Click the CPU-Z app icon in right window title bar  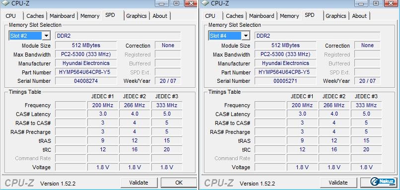click(x=205, y=3)
